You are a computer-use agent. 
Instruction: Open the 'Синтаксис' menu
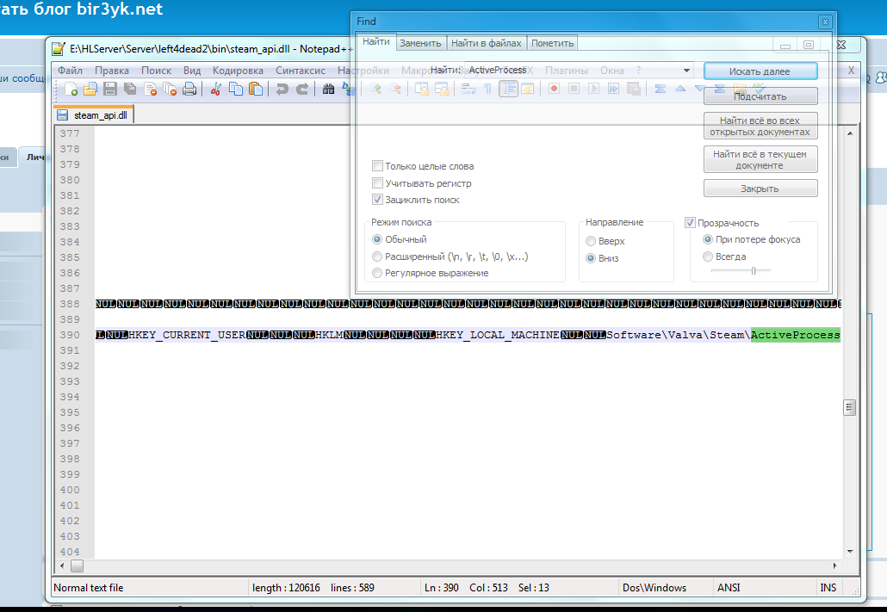point(301,70)
